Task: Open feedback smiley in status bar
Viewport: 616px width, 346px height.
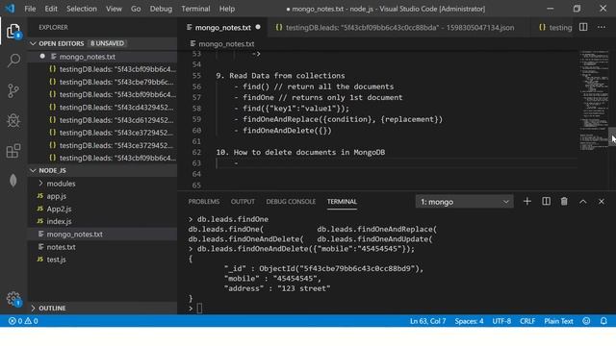Action: pyautogui.click(x=586, y=321)
